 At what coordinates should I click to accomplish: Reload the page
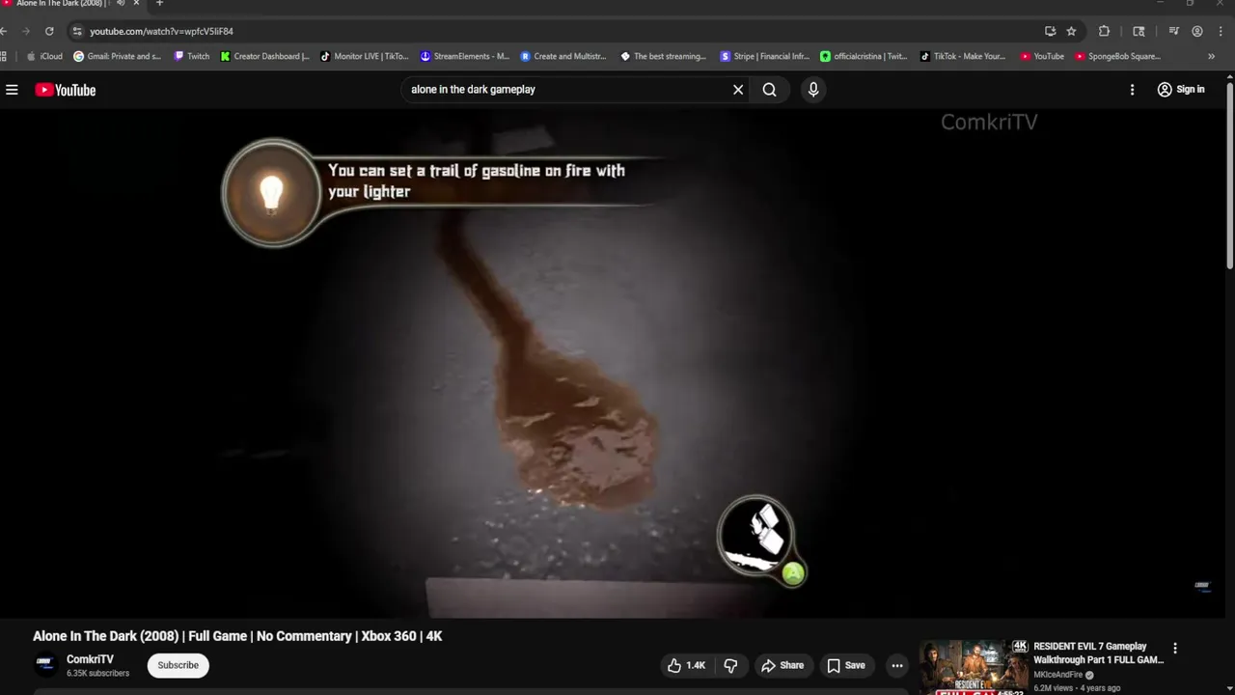click(x=49, y=31)
